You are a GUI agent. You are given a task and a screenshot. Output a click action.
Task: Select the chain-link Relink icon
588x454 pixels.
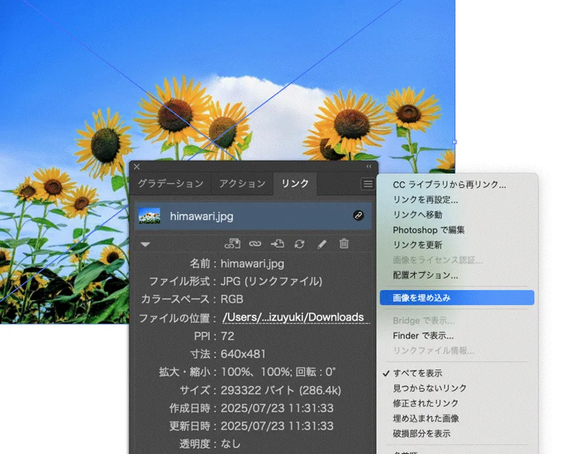[x=254, y=244]
